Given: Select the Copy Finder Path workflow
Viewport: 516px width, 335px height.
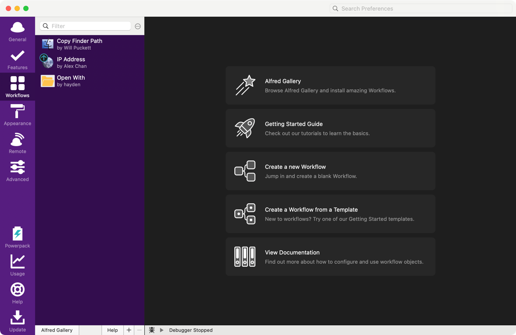Looking at the screenshot, I should point(90,44).
